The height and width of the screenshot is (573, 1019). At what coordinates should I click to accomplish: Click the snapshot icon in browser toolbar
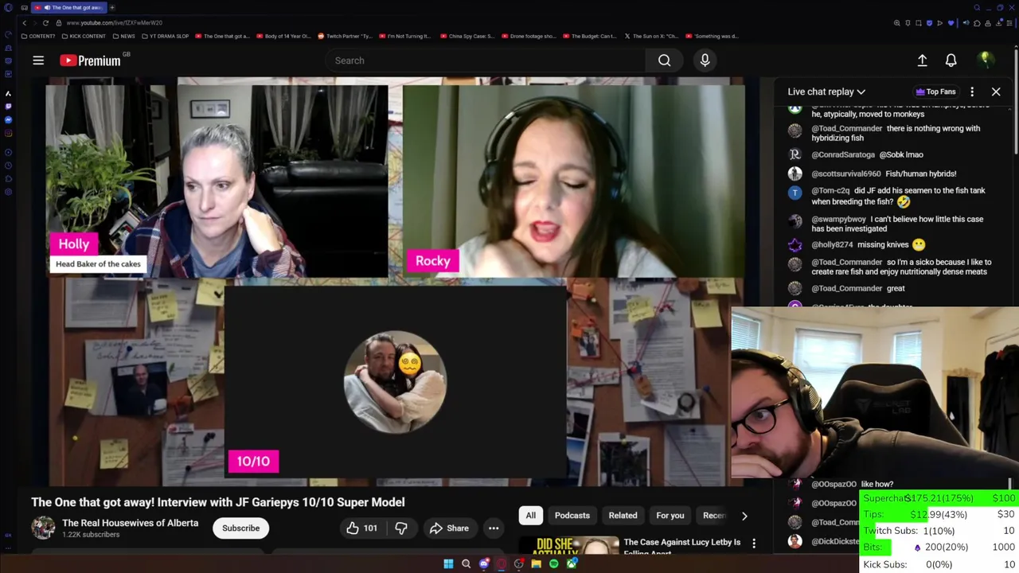(919, 23)
